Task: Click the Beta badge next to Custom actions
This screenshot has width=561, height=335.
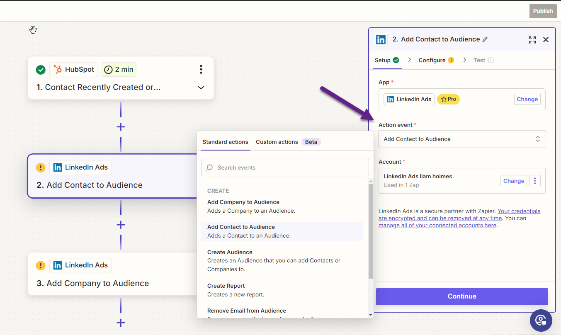Action: click(311, 142)
